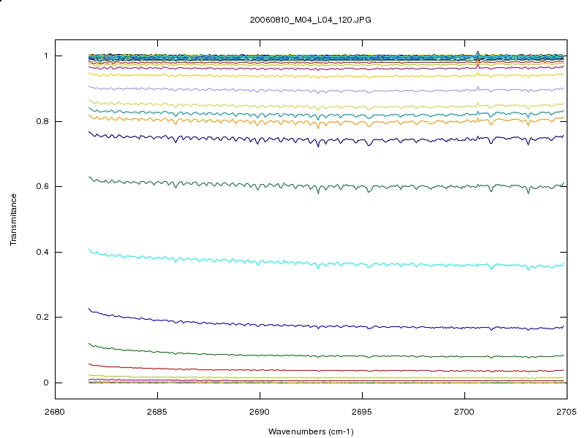Click x-axis tick label 2680
The height and width of the screenshot is (438, 585).
[54, 412]
